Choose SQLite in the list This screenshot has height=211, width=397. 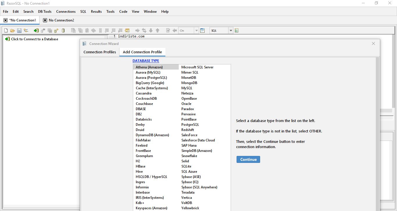(186, 166)
